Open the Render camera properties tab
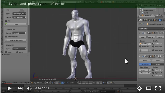The image size is (165, 93). tap(145, 20)
